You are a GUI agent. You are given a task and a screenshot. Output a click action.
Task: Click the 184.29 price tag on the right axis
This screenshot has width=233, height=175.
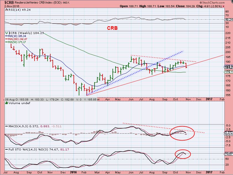tap(229, 67)
